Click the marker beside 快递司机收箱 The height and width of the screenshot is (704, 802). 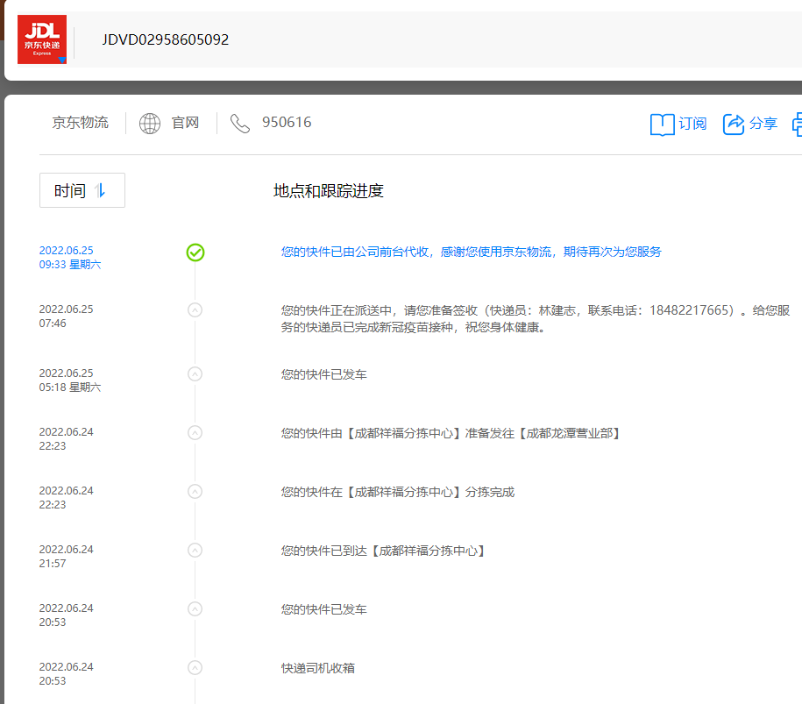(195, 668)
